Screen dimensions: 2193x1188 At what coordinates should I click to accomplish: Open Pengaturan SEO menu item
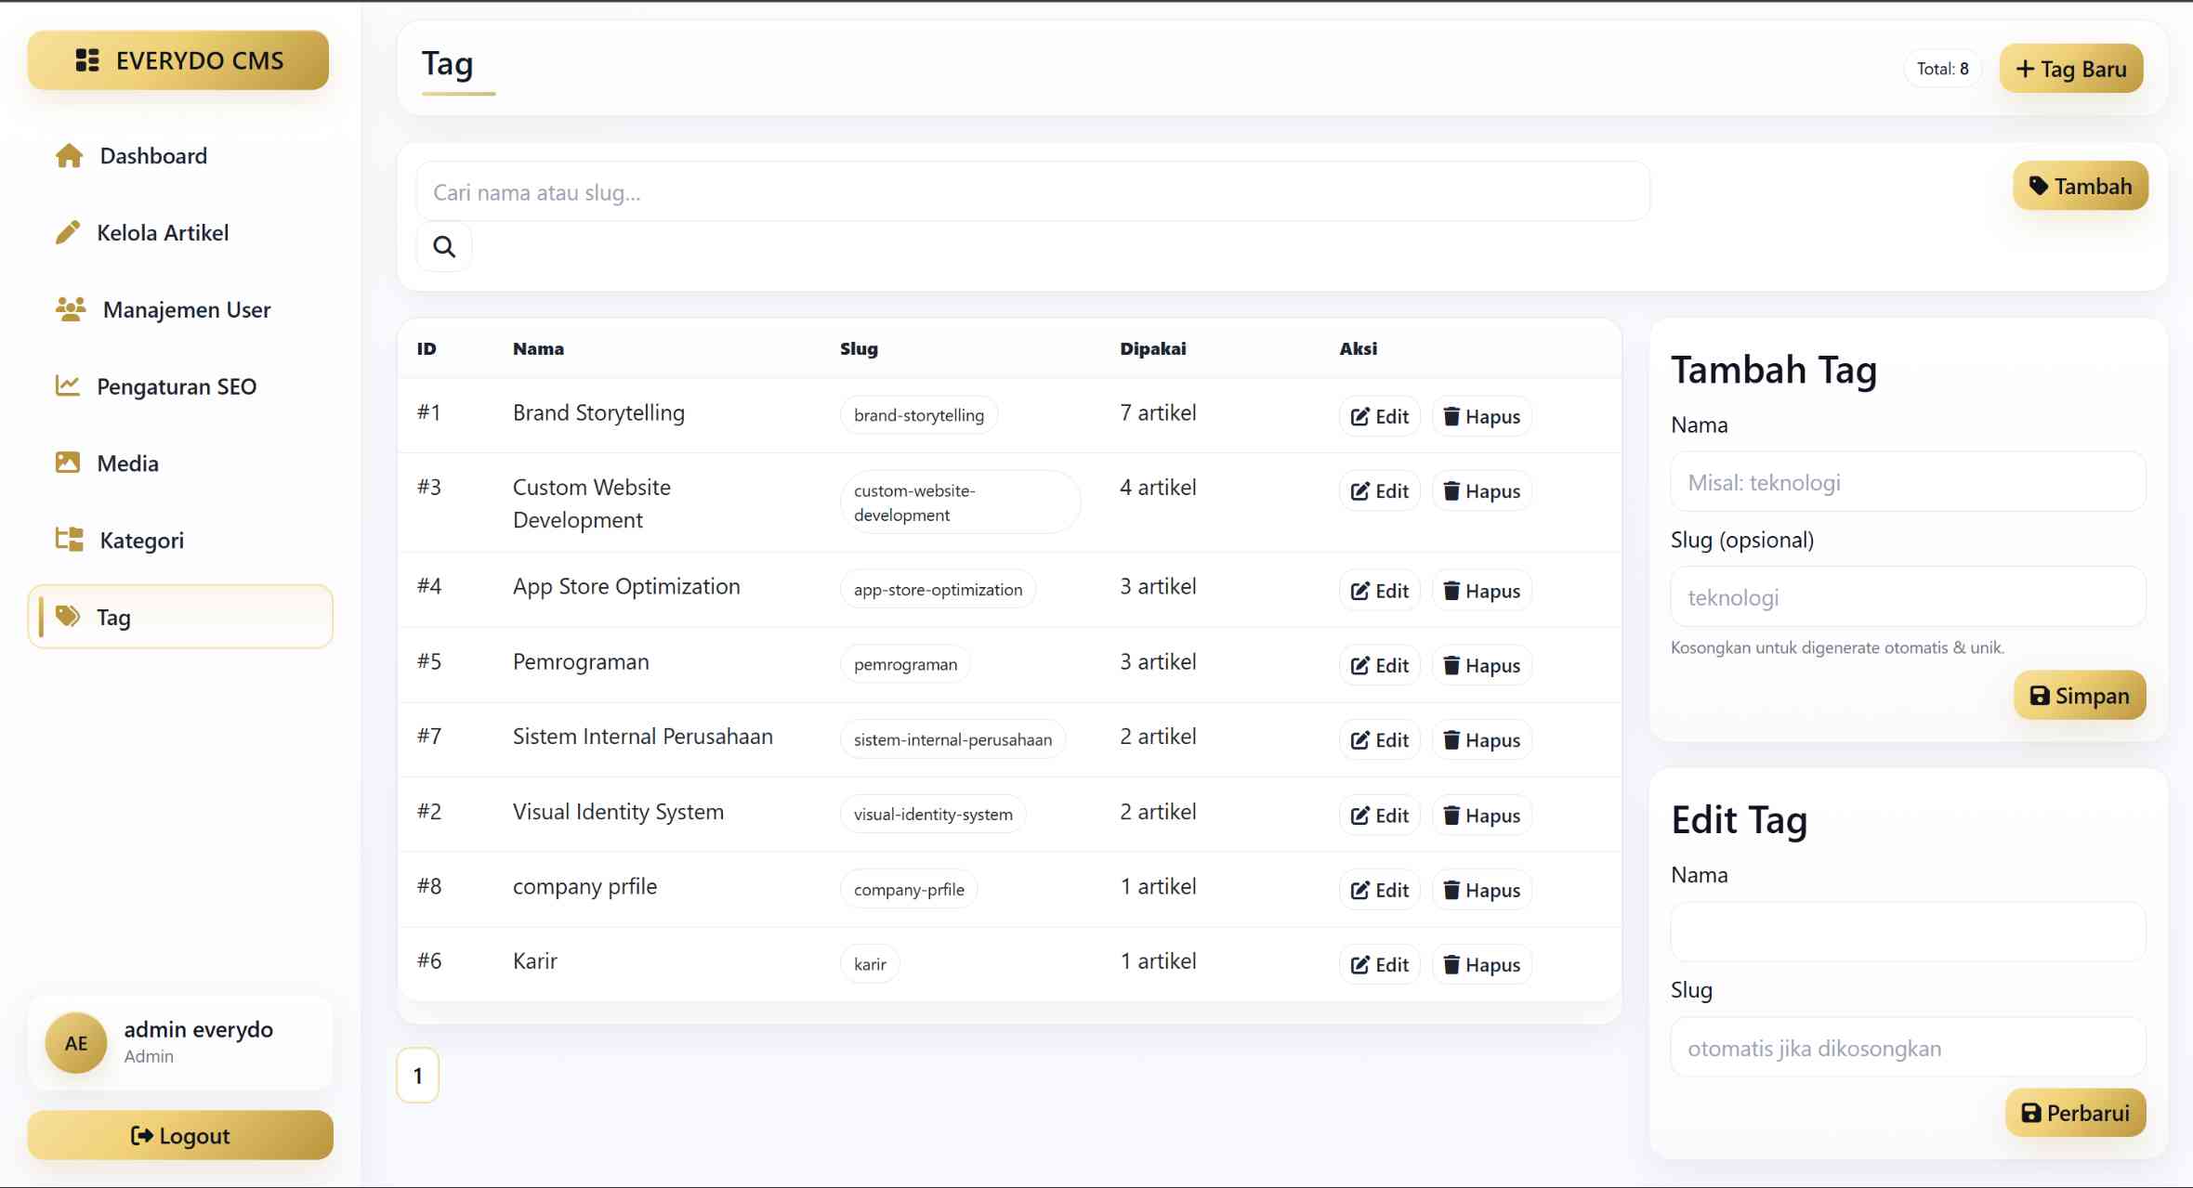point(179,386)
